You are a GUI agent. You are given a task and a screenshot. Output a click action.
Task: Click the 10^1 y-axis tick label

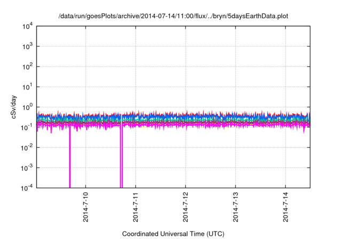pos(27,87)
